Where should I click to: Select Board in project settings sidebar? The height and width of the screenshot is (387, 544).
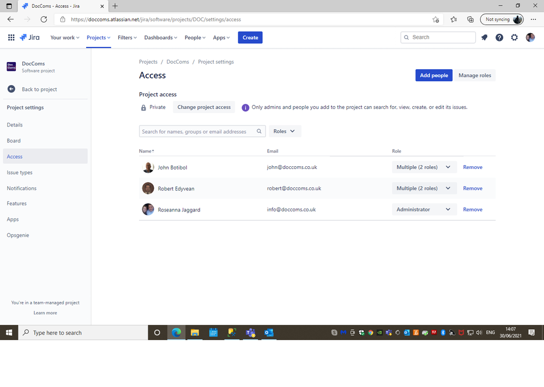click(x=45, y=141)
